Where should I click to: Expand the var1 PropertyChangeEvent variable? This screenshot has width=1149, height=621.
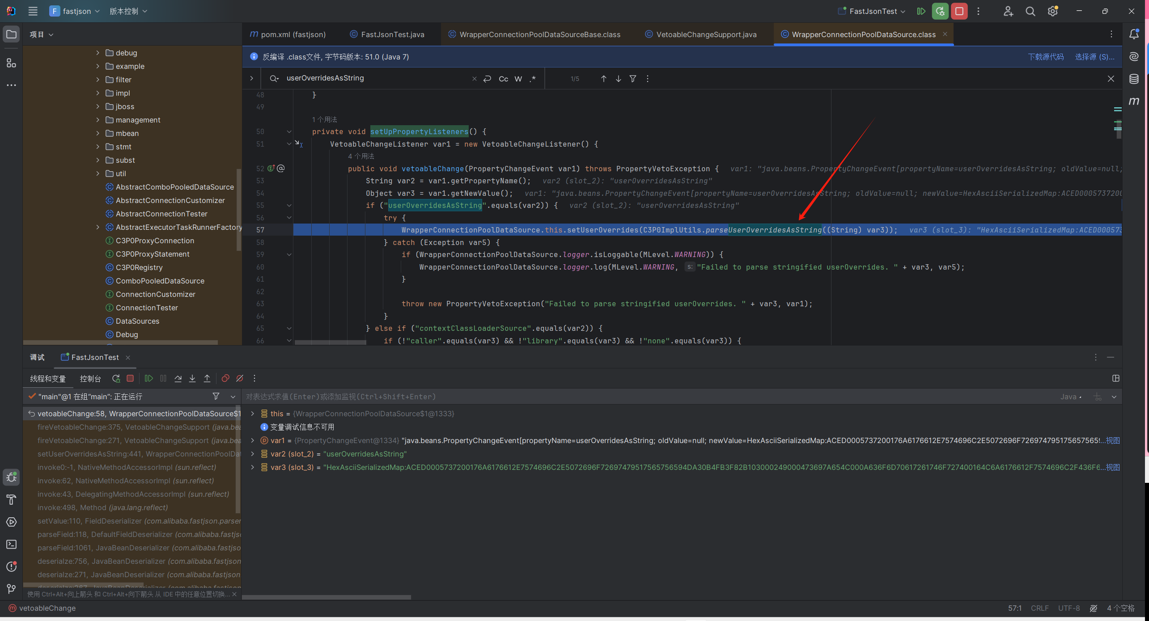253,440
